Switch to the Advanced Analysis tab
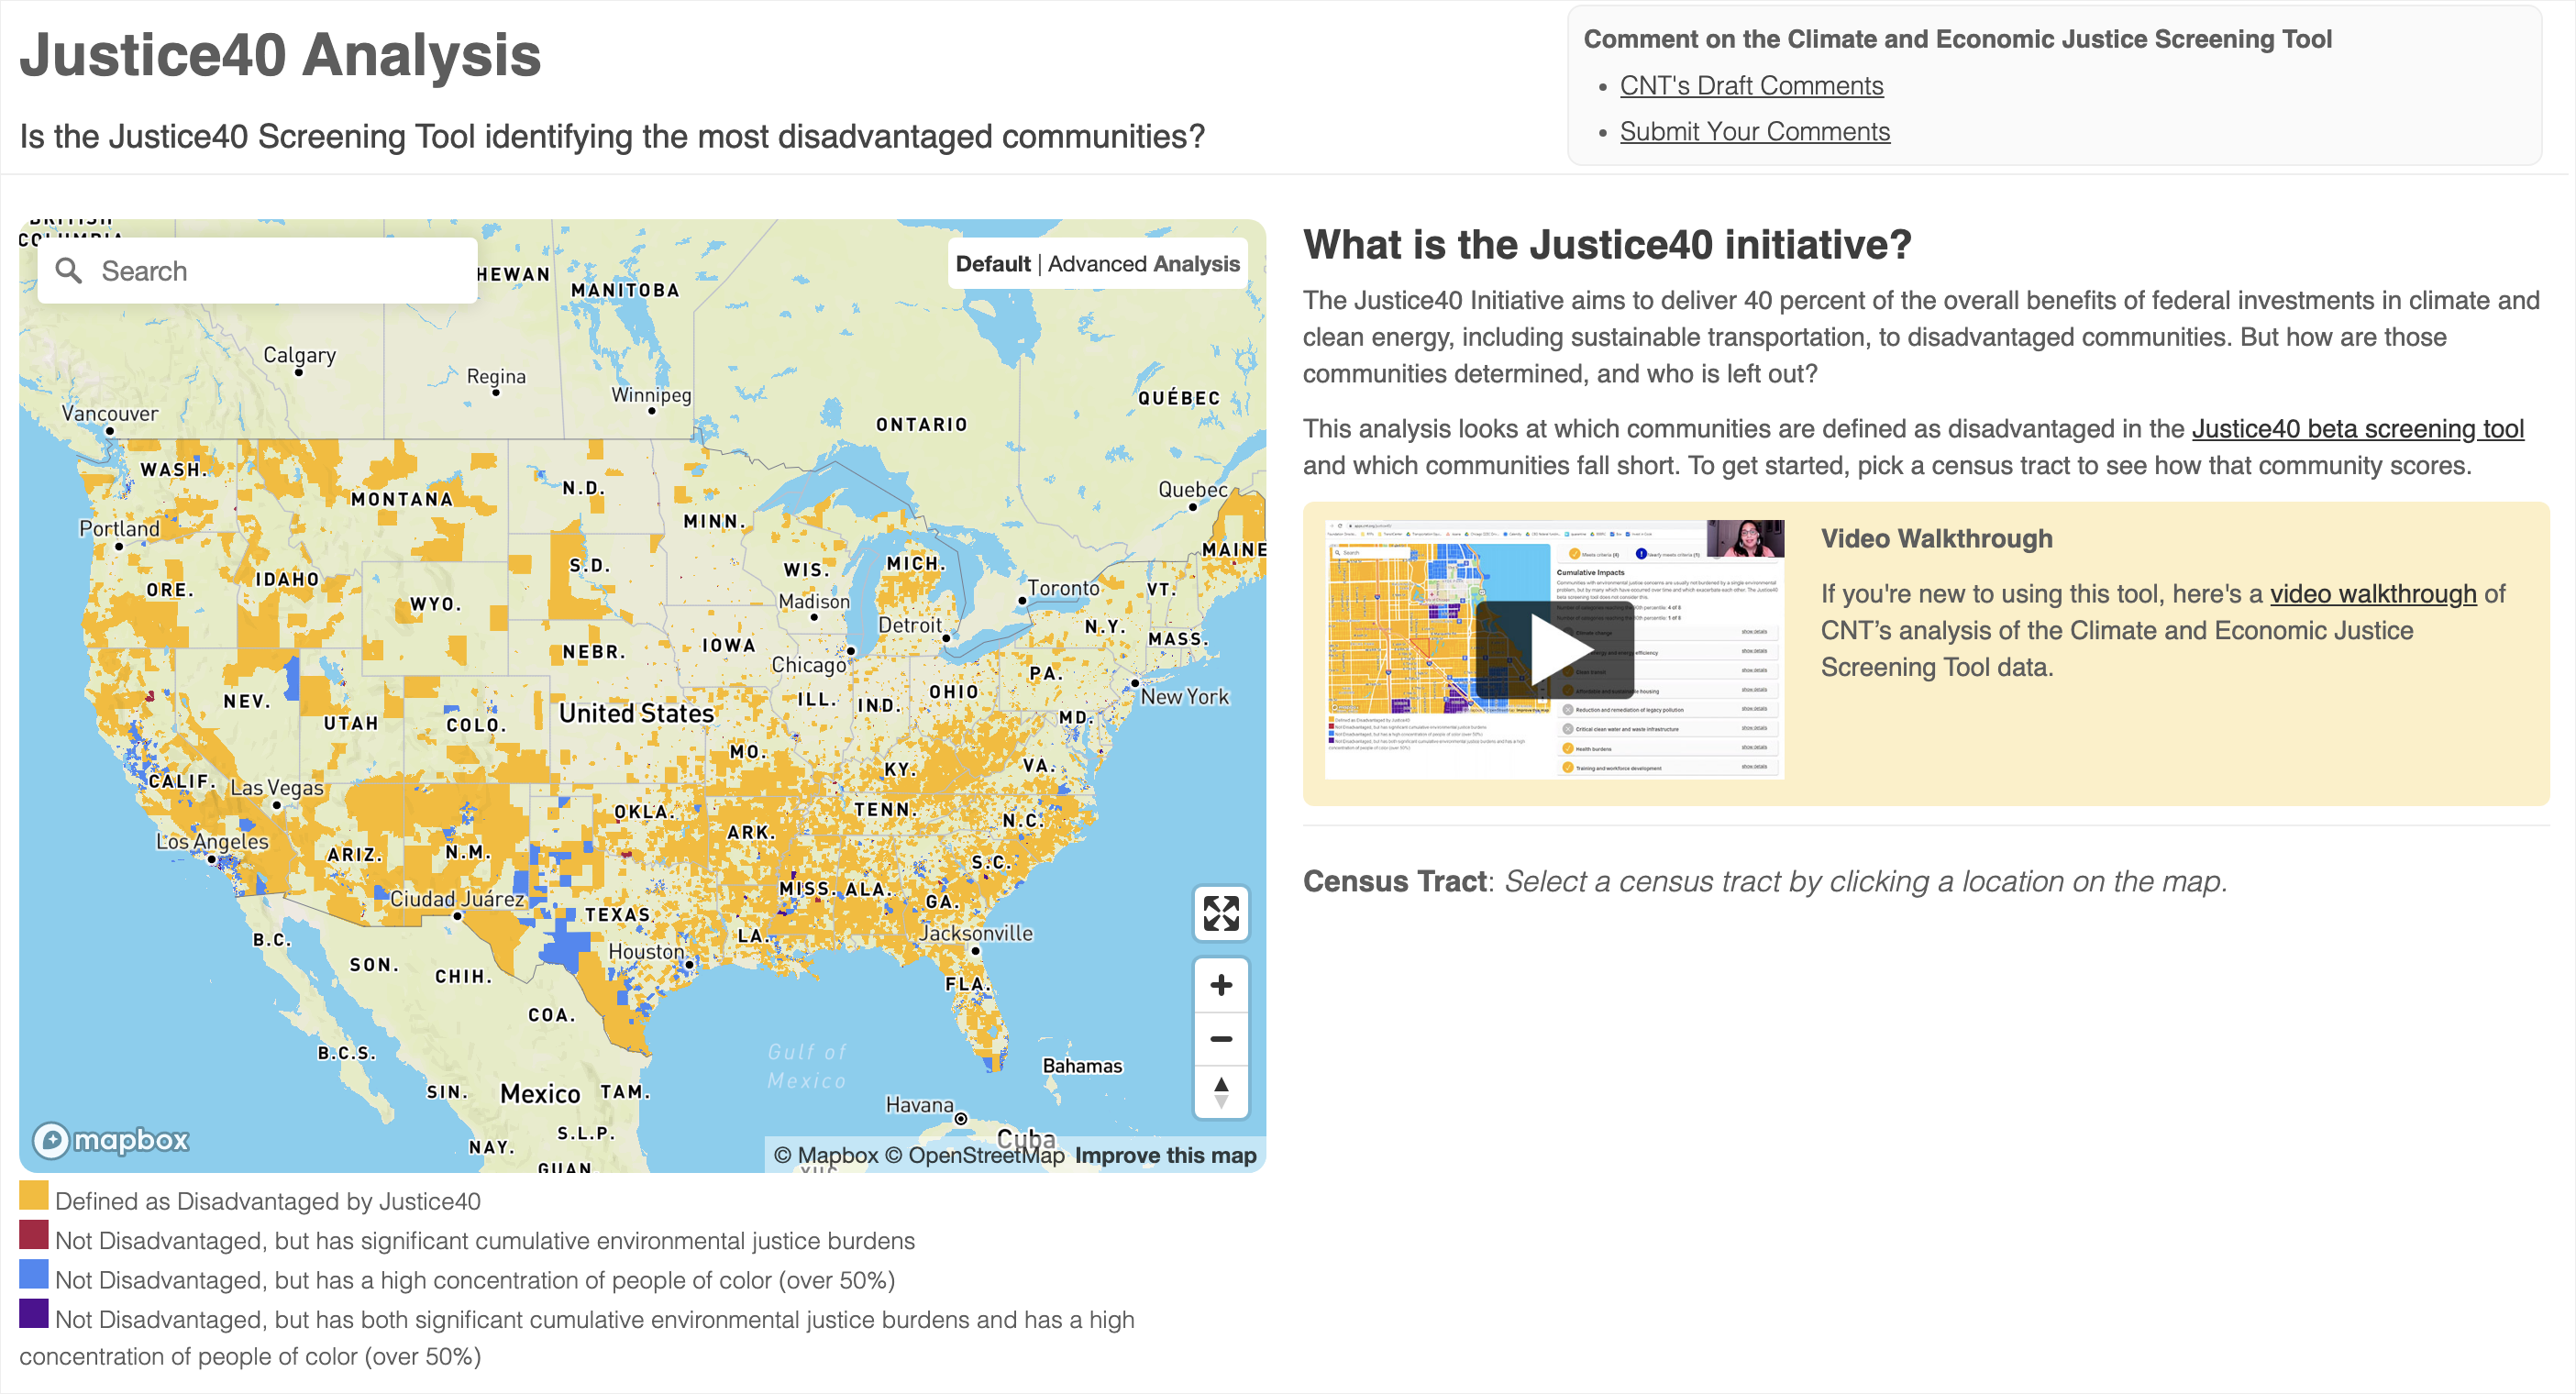Screen dimensions: 2576x1394 pyautogui.click(x=1143, y=264)
